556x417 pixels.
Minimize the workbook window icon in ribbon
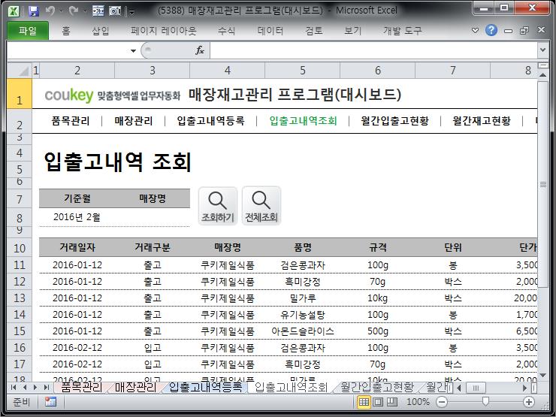508,32
